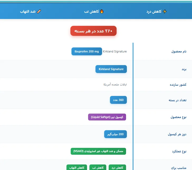The width and height of the screenshot is (192, 170).
Task: Click the دوز هر کپسول row label
Action: click(177, 134)
